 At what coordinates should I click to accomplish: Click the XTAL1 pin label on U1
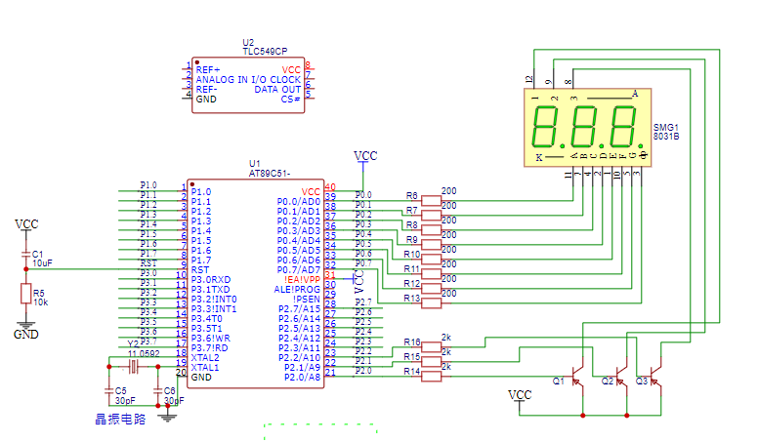click(205, 368)
